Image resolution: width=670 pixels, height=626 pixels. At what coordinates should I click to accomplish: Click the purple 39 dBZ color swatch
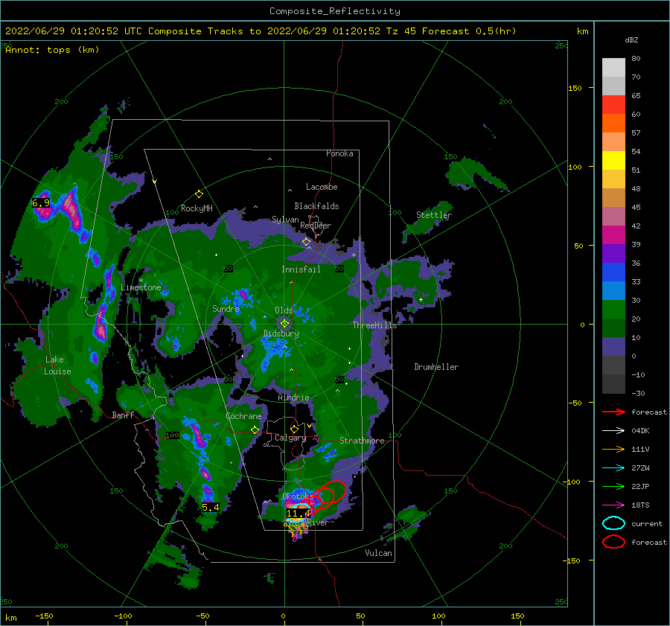pyautogui.click(x=613, y=254)
